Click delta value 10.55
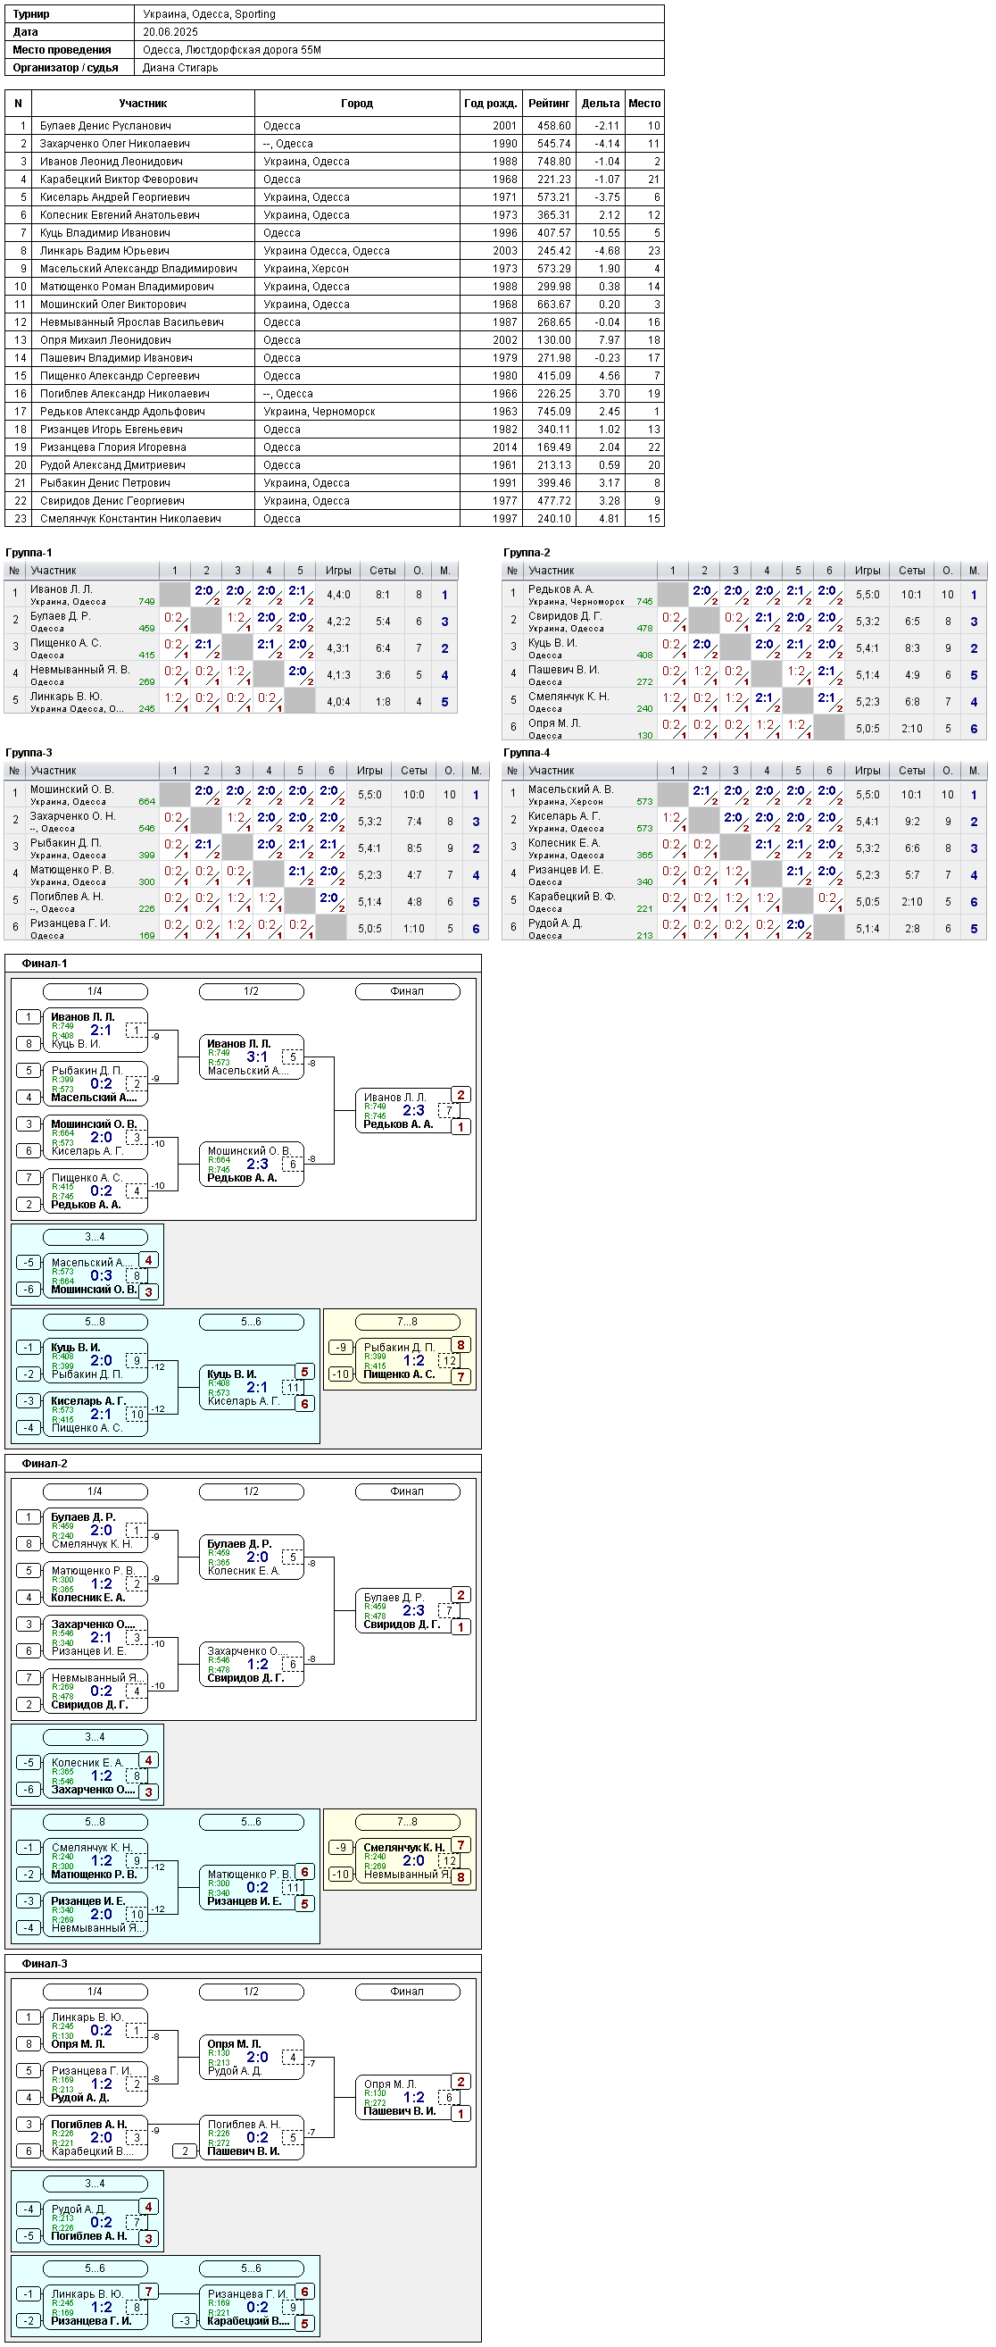This screenshot has height=2347, width=996. [x=605, y=233]
